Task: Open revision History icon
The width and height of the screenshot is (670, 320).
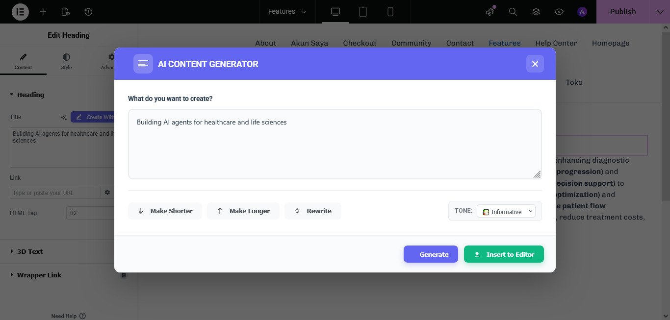Action: (88, 12)
